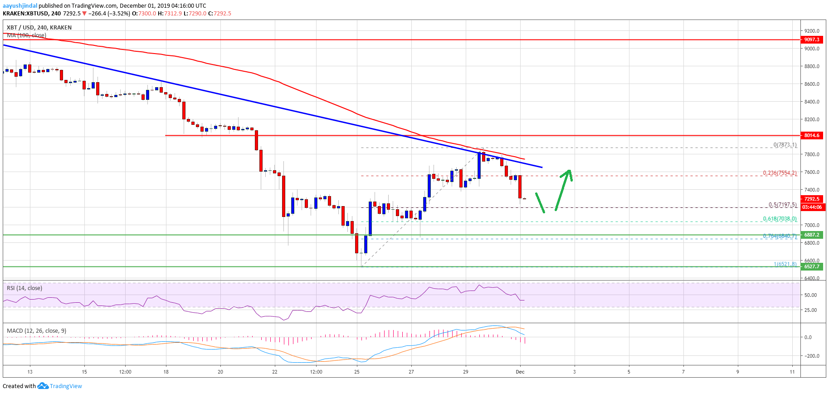Click the −266.4 (−3.52%) change value

tap(109, 14)
